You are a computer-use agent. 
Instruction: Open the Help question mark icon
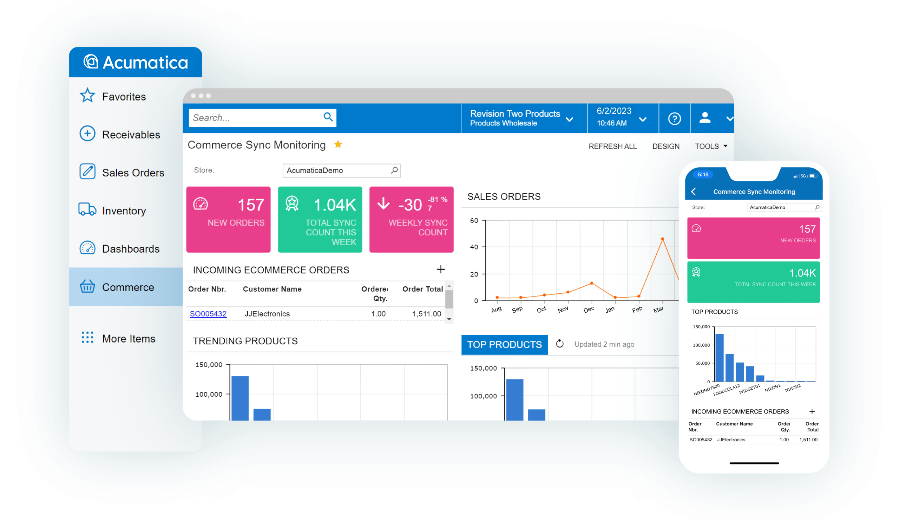pyautogui.click(x=674, y=118)
